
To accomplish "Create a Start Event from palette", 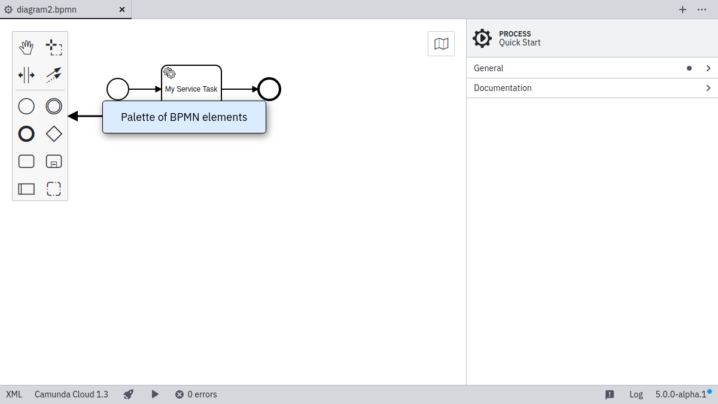I will 26,107.
